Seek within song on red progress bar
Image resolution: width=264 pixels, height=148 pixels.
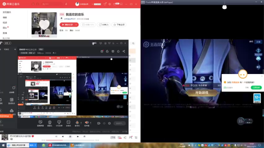pyautogui.click(x=70, y=140)
